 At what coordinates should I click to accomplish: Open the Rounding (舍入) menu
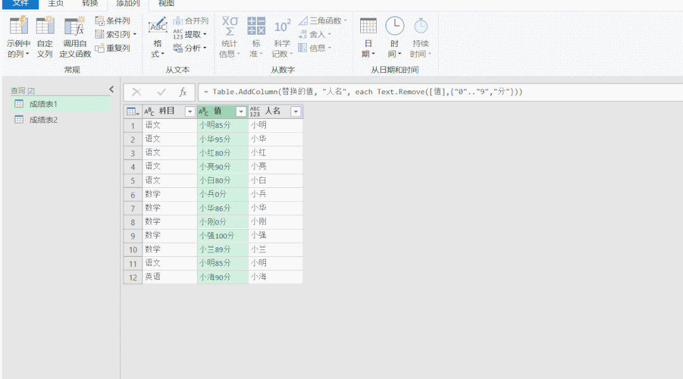[x=315, y=34]
